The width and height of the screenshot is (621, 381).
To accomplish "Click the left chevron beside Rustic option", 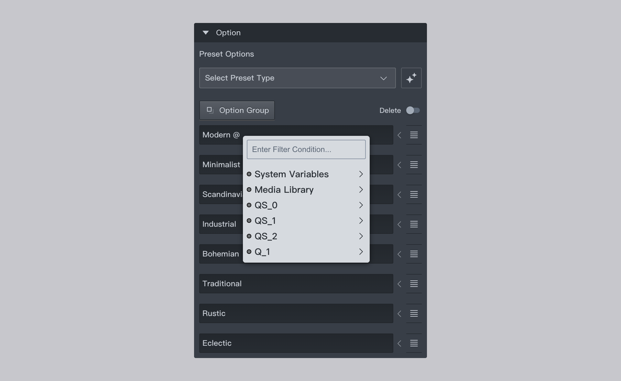I will (399, 314).
